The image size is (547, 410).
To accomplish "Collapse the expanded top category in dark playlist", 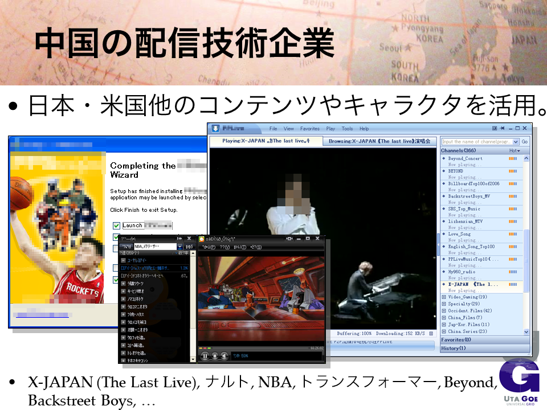I will tap(123, 260).
